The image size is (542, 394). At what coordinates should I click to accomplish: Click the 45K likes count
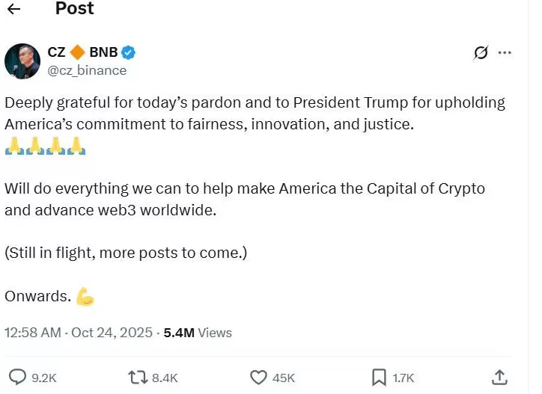284,378
